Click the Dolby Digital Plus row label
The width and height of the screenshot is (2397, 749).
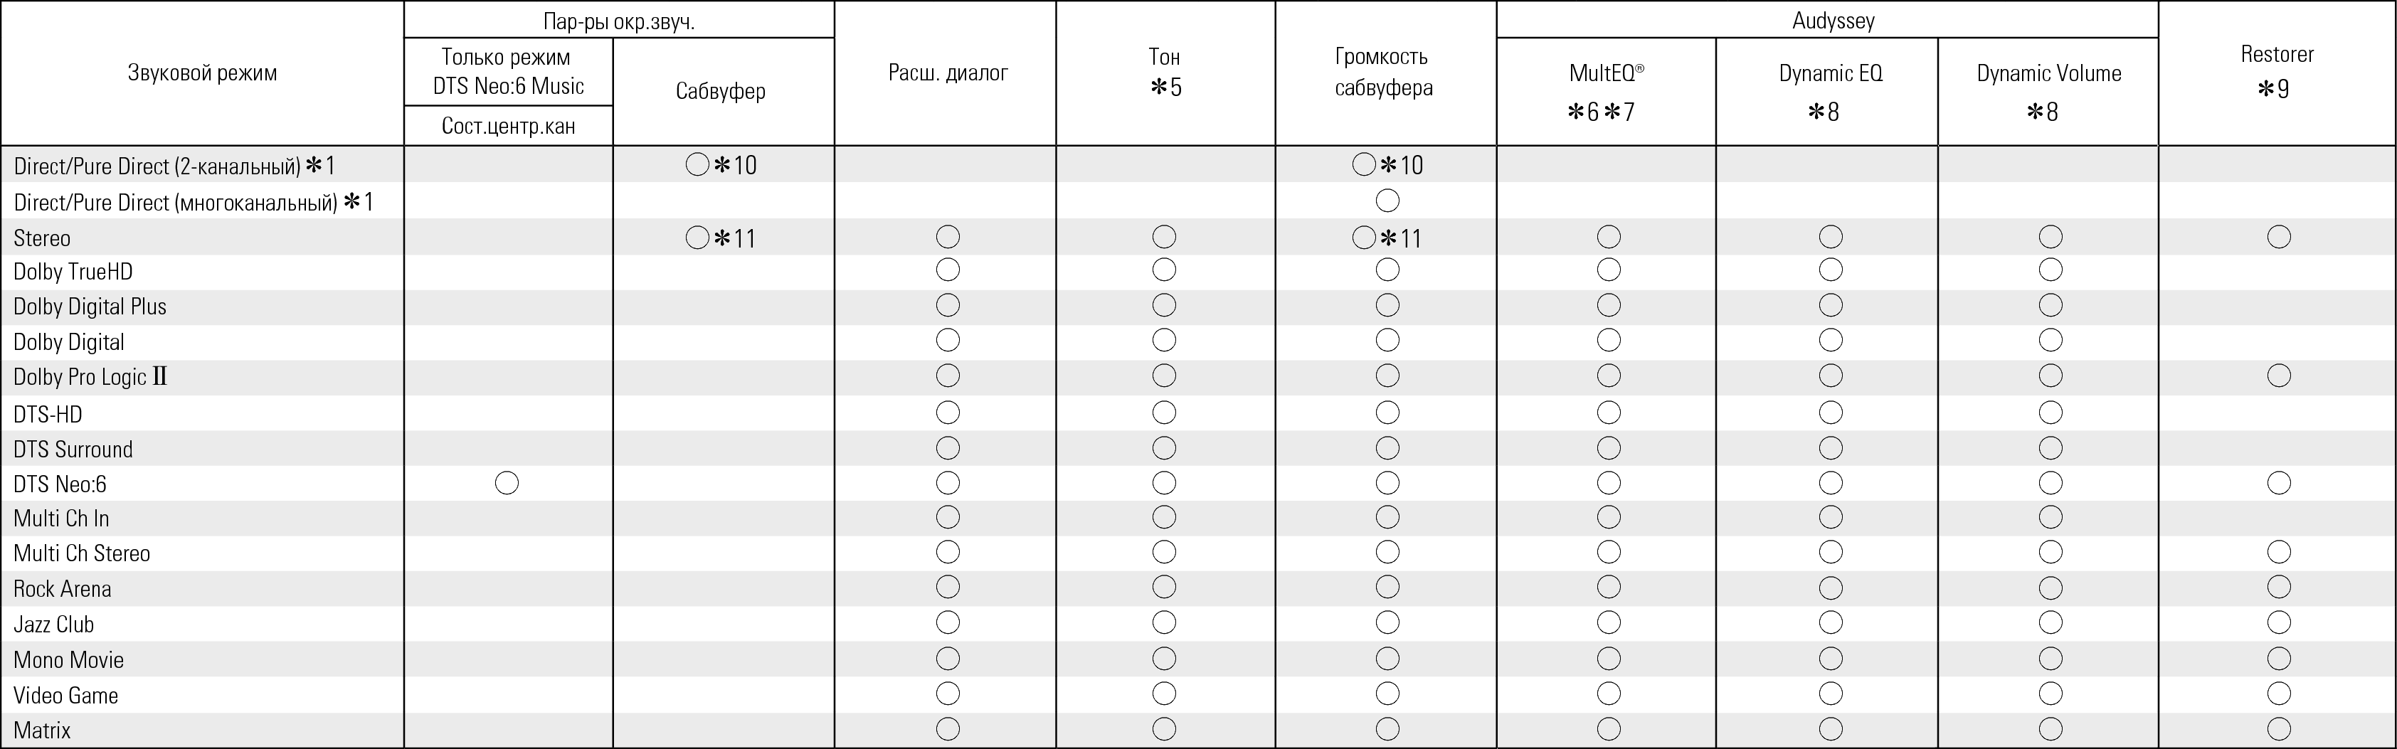pos(90,306)
